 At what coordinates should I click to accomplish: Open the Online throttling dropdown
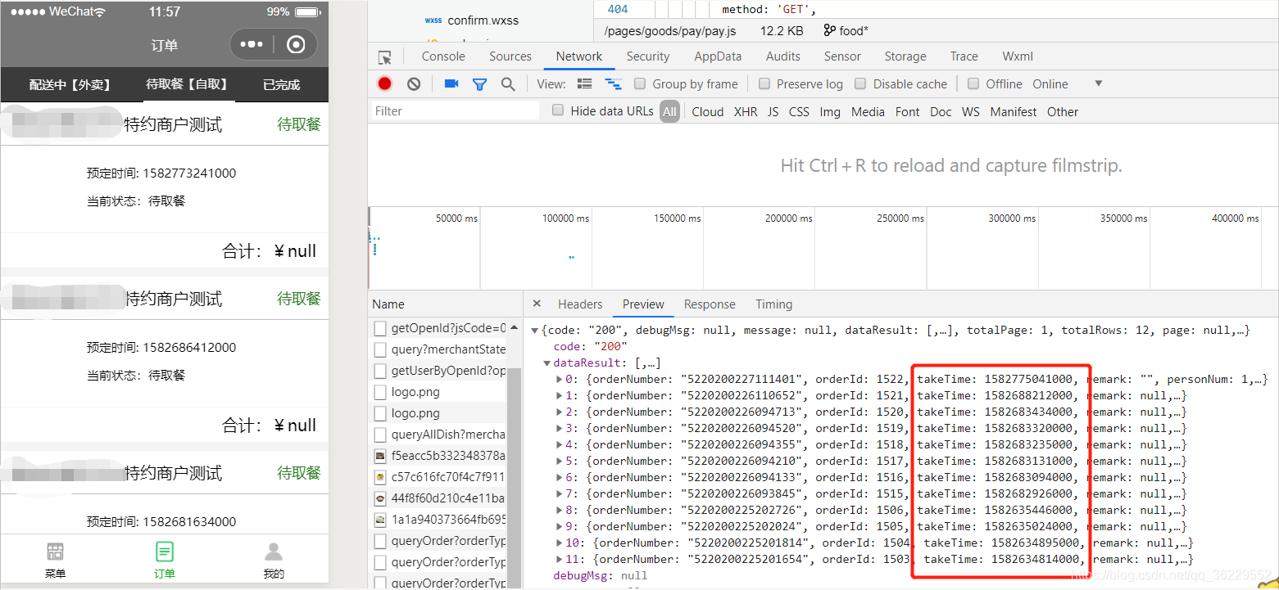[1068, 83]
